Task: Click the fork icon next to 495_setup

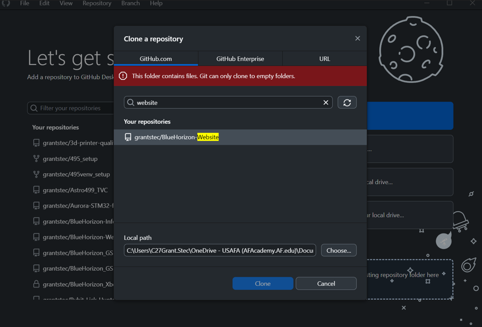Action: [36, 159]
